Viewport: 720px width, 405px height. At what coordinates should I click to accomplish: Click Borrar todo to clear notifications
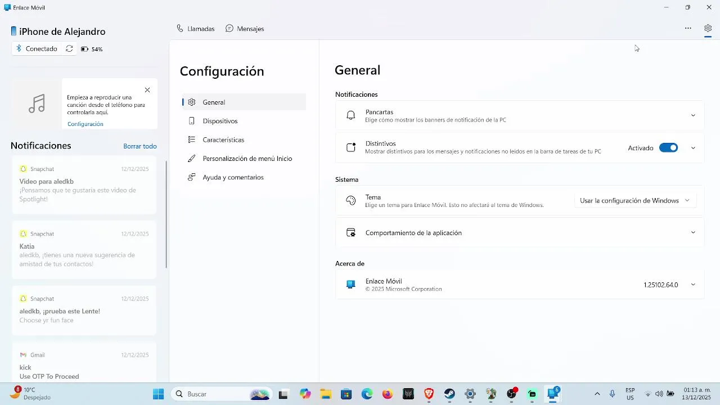[x=140, y=146]
